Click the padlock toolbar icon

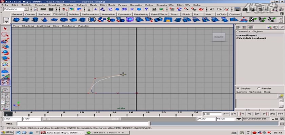pos(154,9)
